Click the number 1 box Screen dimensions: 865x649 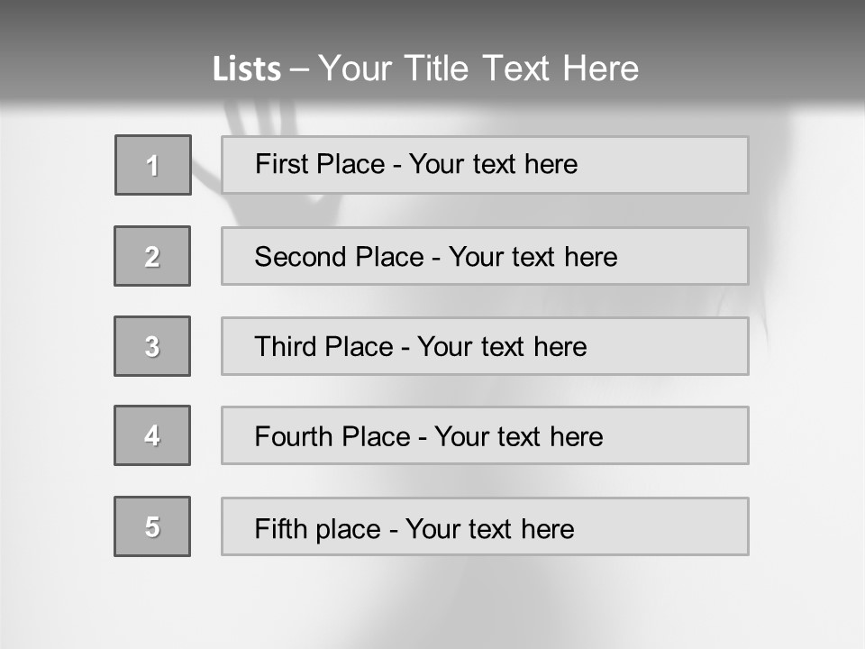pyautogui.click(x=153, y=165)
